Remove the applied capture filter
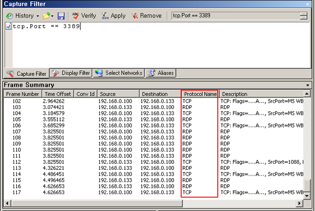This screenshot has height=211, width=315. (147, 16)
